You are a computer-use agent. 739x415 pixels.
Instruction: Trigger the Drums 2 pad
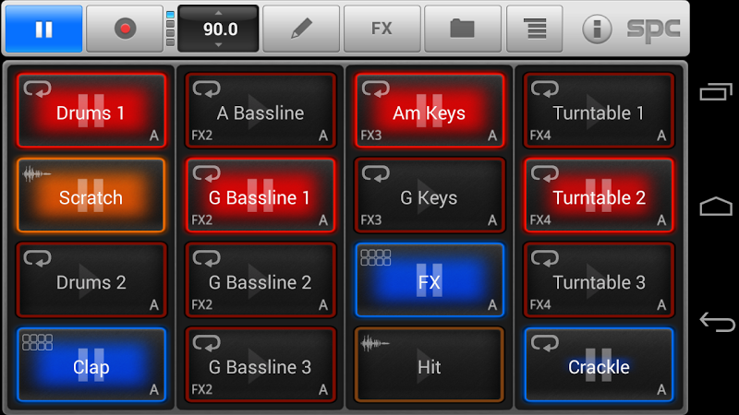coord(91,280)
